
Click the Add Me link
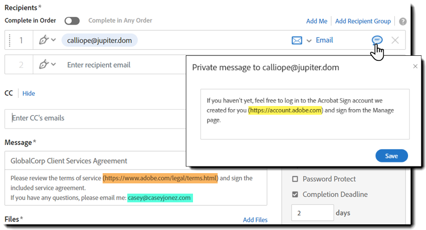pyautogui.click(x=317, y=21)
